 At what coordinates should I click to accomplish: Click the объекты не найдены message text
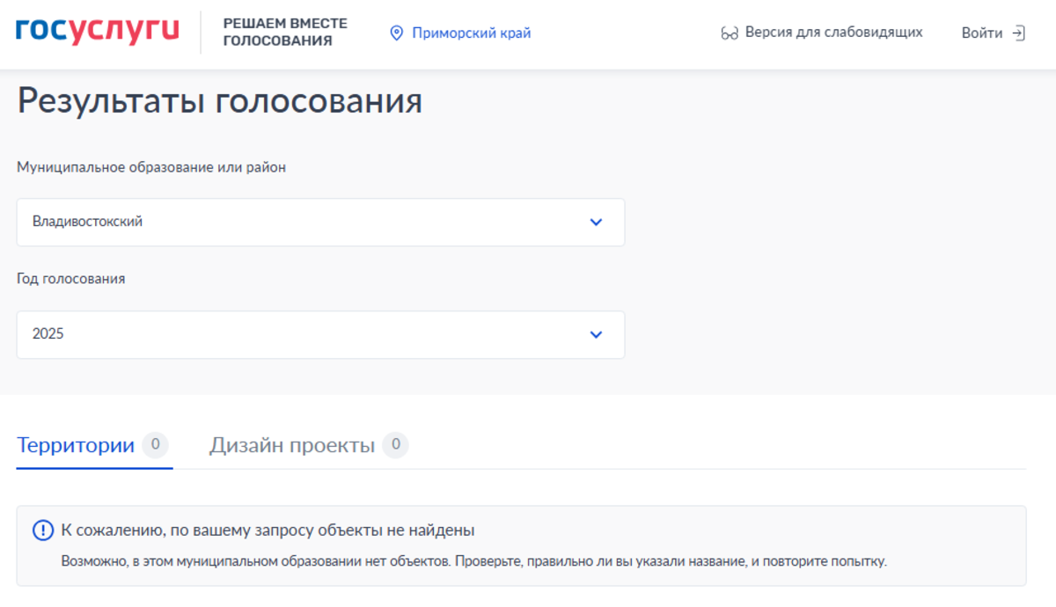click(x=268, y=530)
